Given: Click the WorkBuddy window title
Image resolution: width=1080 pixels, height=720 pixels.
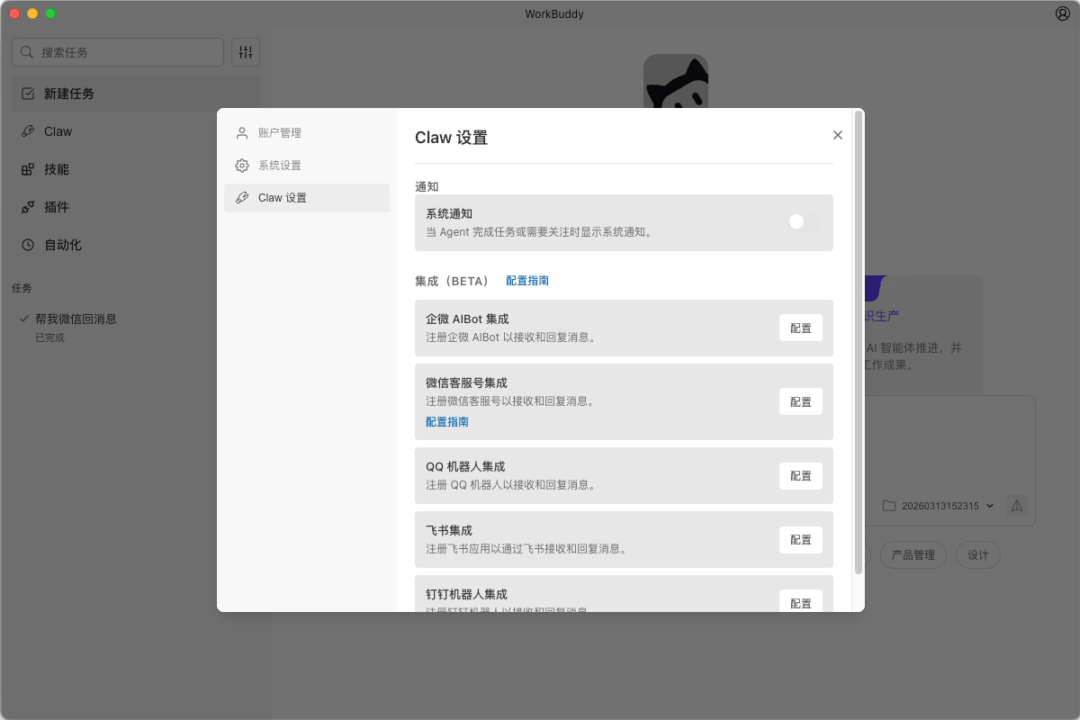Looking at the screenshot, I should tap(555, 13).
